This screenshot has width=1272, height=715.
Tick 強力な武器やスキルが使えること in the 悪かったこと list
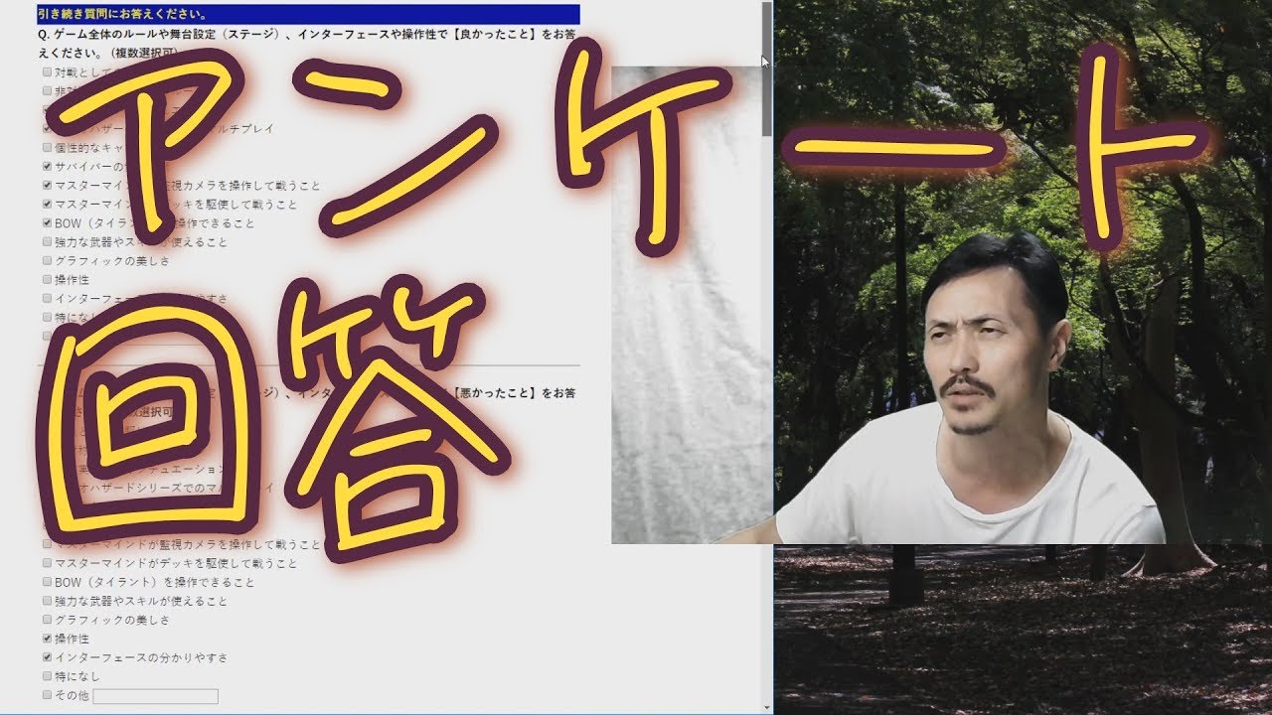pyautogui.click(x=47, y=601)
